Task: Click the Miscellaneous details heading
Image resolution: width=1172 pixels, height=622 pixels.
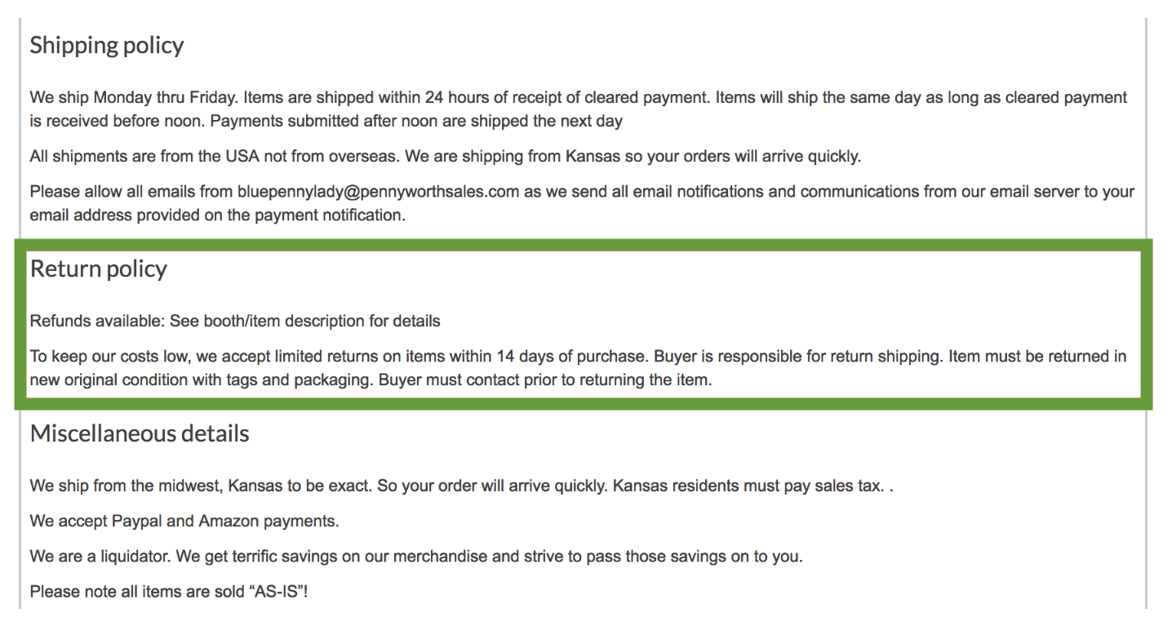Action: point(140,433)
